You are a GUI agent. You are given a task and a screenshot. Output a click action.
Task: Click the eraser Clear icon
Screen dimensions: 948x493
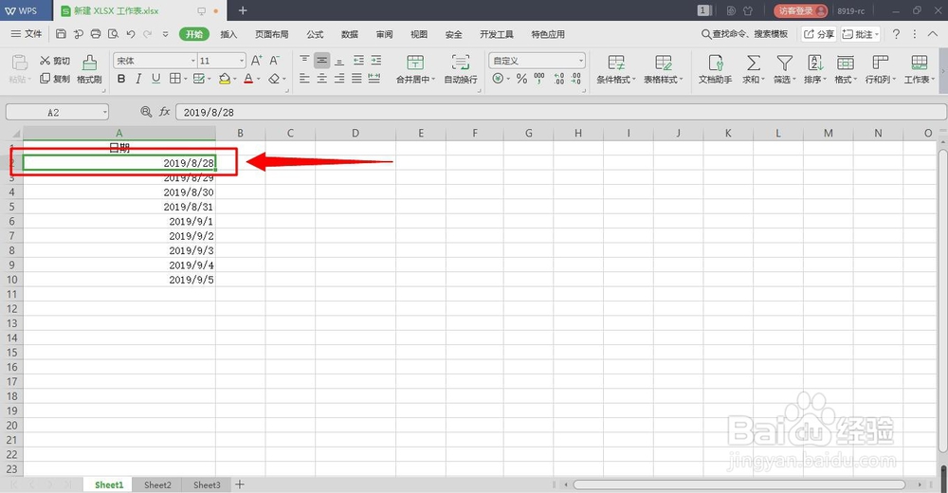274,79
